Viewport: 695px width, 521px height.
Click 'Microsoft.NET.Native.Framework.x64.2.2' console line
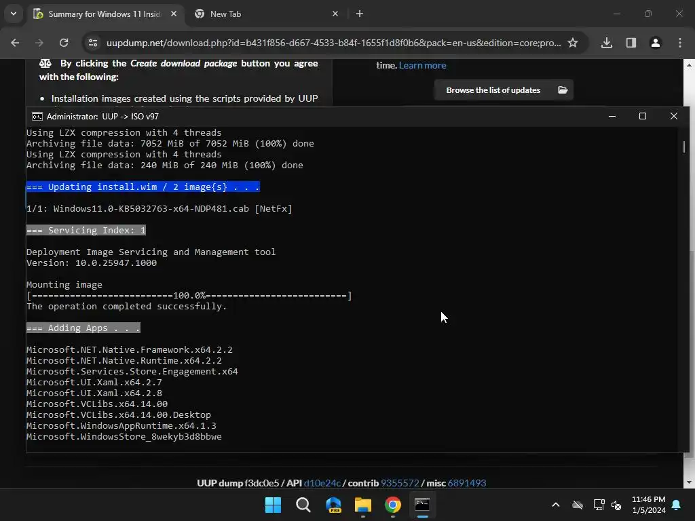click(130, 349)
